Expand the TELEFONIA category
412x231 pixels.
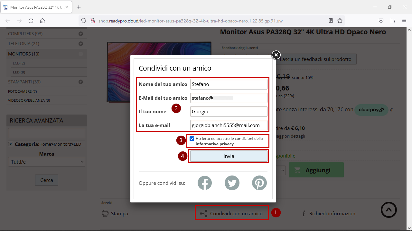[x=81, y=44]
